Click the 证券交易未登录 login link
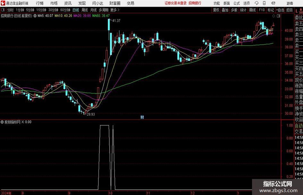Viewport: 303px width, 195px height. coord(176,3)
